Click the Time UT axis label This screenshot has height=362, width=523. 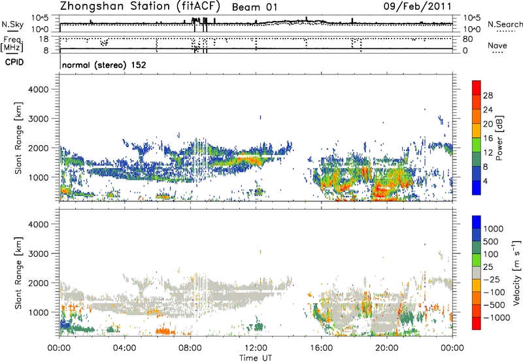pyautogui.click(x=256, y=358)
